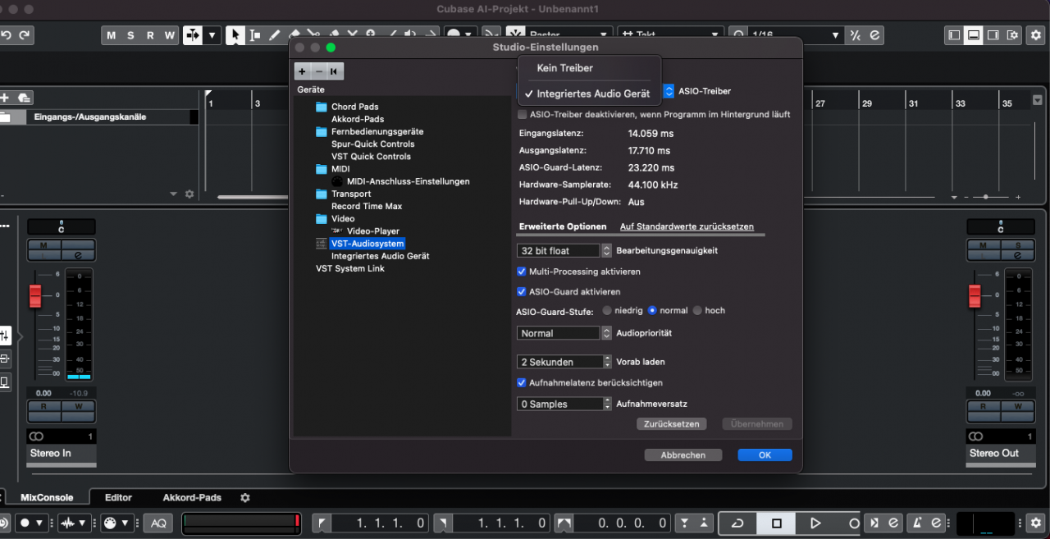Select the Draw pencil tool
The height and width of the screenshot is (539, 1050).
point(275,35)
